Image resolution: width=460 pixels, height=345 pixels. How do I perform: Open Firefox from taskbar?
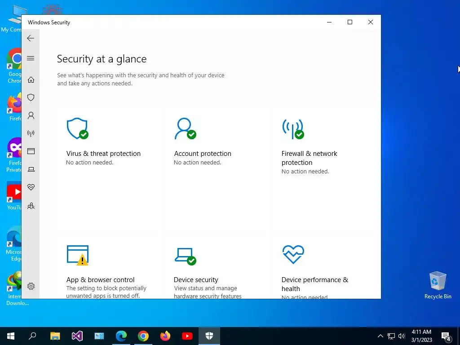click(165, 336)
